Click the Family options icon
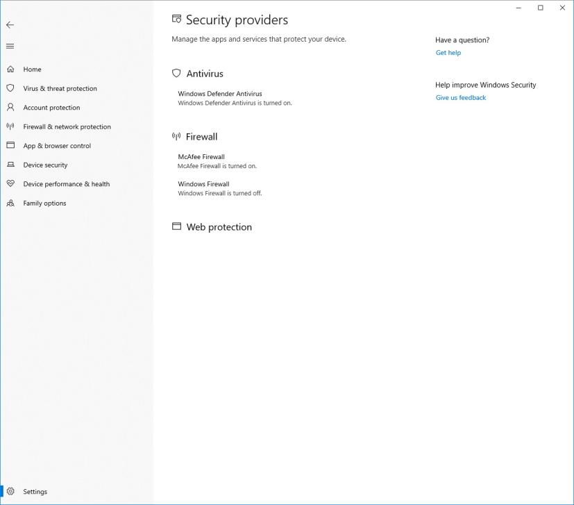 (10, 203)
